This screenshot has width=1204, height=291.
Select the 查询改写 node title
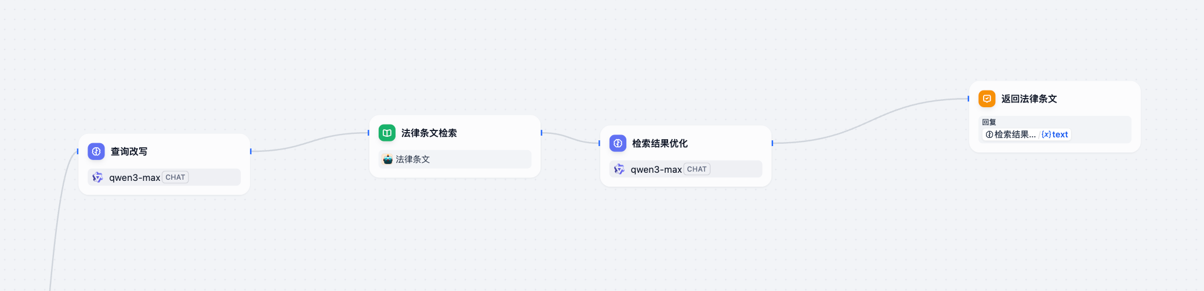click(129, 151)
